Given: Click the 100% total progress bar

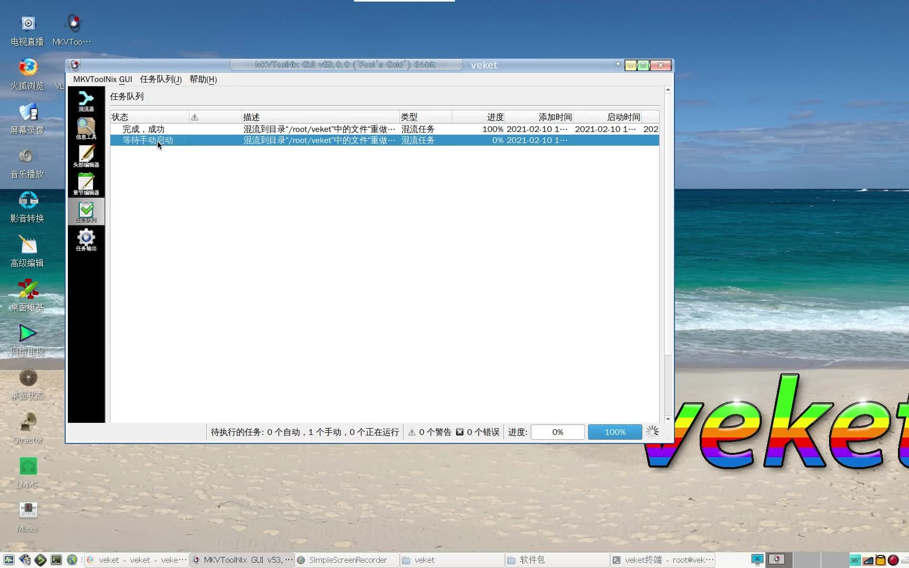Looking at the screenshot, I should pos(615,432).
